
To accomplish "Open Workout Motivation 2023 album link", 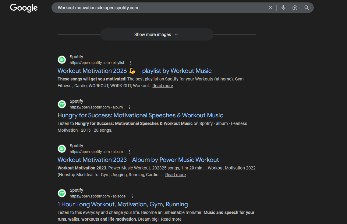I will tap(138, 160).
